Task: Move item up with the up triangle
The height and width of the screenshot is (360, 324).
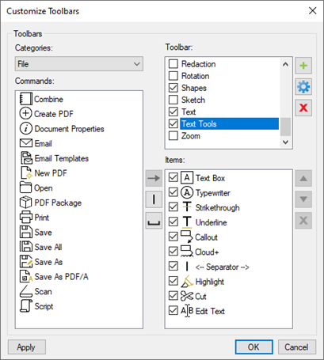Action: click(303, 178)
